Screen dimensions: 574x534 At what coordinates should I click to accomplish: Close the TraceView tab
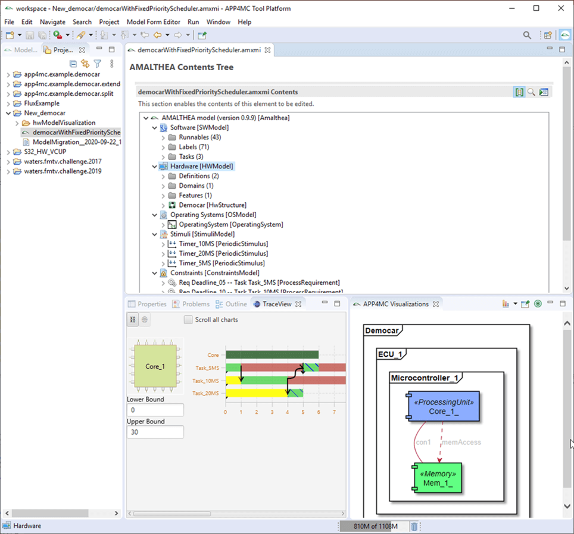coord(298,304)
